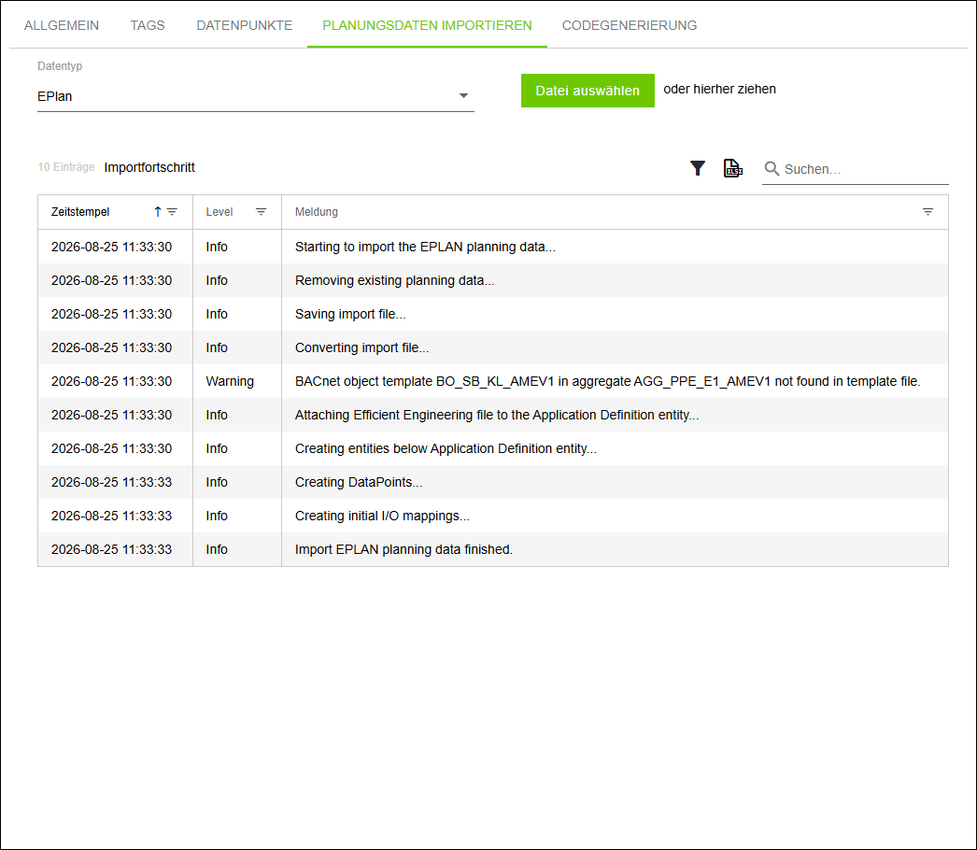Open Meldung column filter menu
This screenshot has height=850, width=977.
point(927,212)
